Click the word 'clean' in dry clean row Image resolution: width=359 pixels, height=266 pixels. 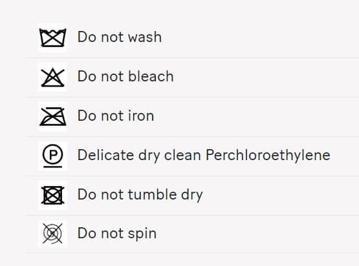182,155
